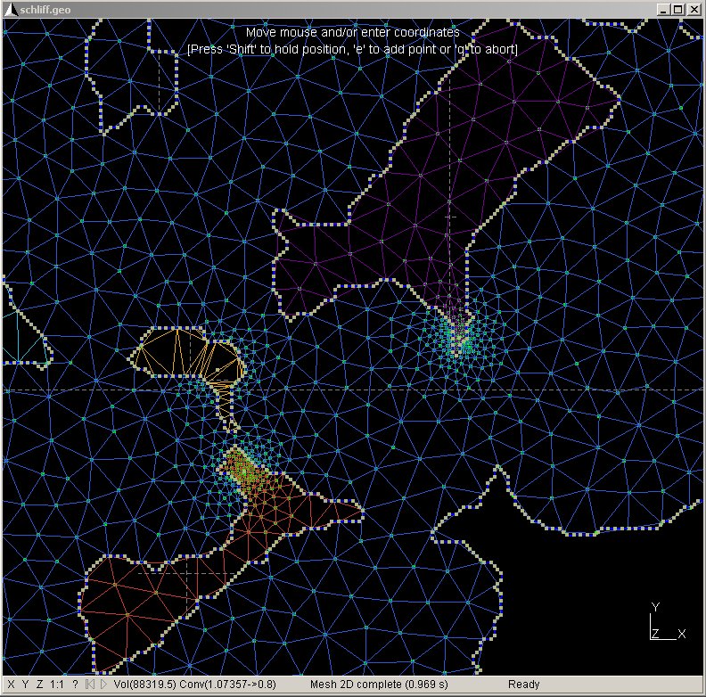Image resolution: width=706 pixels, height=697 pixels.
Task: Click the 'Mesh 2D complete (0.969 s)' message
Action: (379, 685)
